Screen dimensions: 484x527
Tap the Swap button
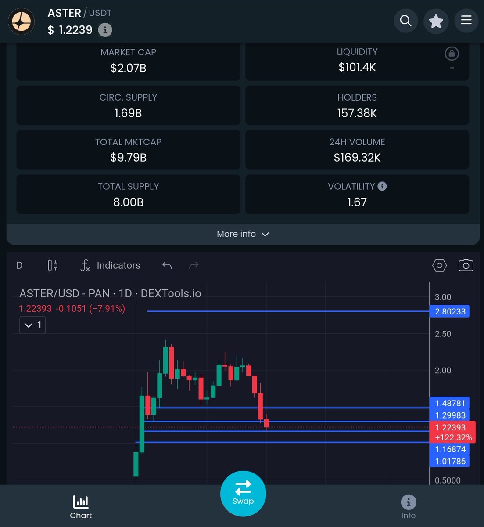243,494
